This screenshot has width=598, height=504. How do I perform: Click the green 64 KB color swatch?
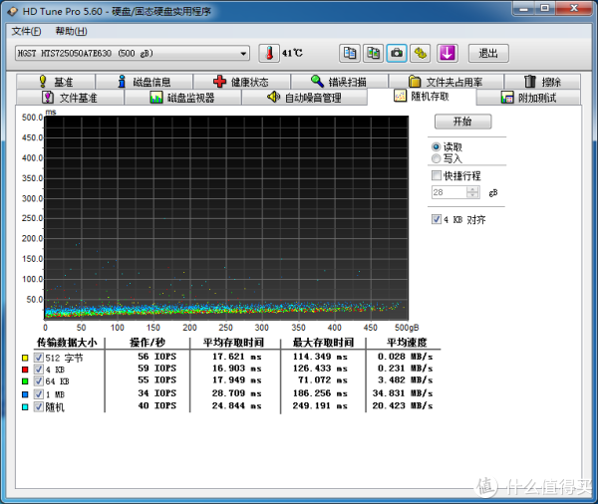(x=25, y=381)
